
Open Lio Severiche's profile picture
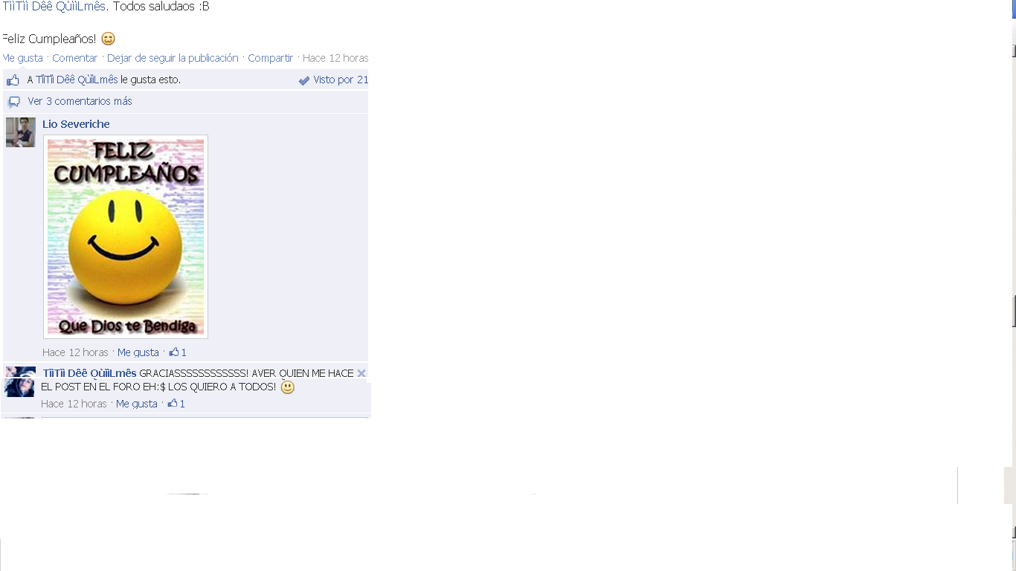pyautogui.click(x=21, y=132)
